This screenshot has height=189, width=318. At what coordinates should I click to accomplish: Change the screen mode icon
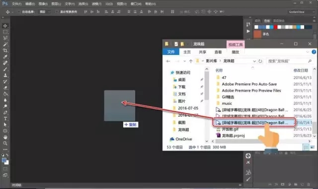pos(5,175)
